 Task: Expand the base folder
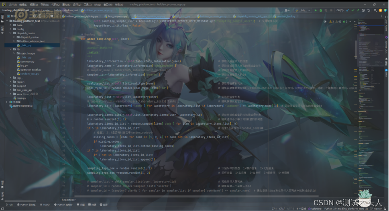tap(10, 25)
